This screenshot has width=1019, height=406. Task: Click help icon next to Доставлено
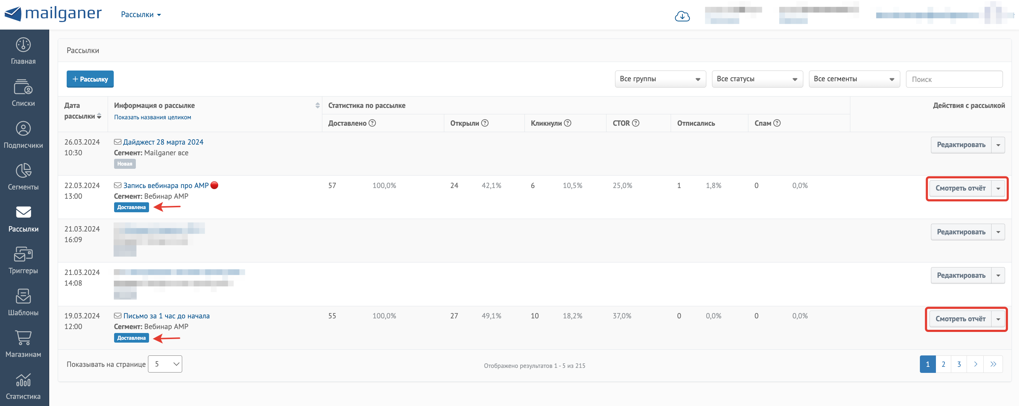click(x=372, y=123)
